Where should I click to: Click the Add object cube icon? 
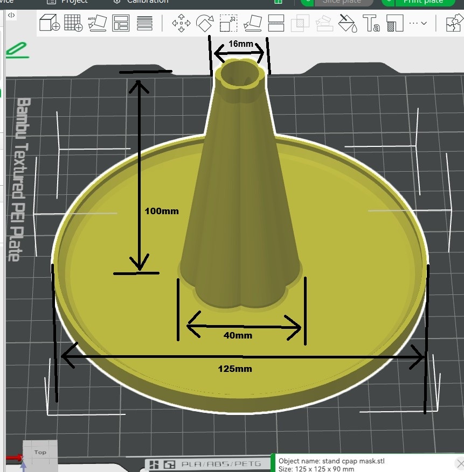pyautogui.click(x=50, y=23)
